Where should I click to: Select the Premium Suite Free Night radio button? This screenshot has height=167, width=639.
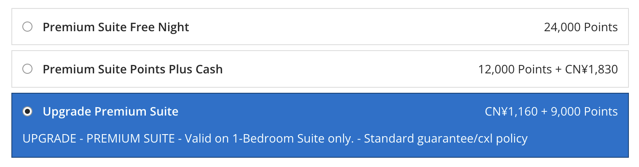tap(27, 27)
